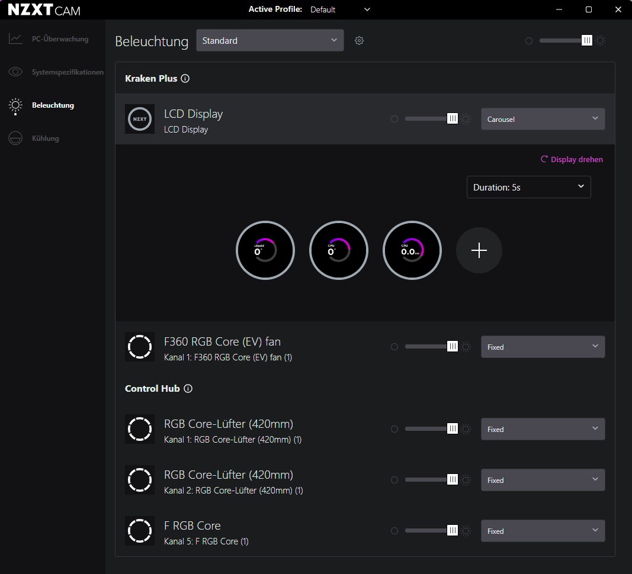The image size is (632, 574).
Task: Select Beleuchtung in the sidebar
Action: 52,105
